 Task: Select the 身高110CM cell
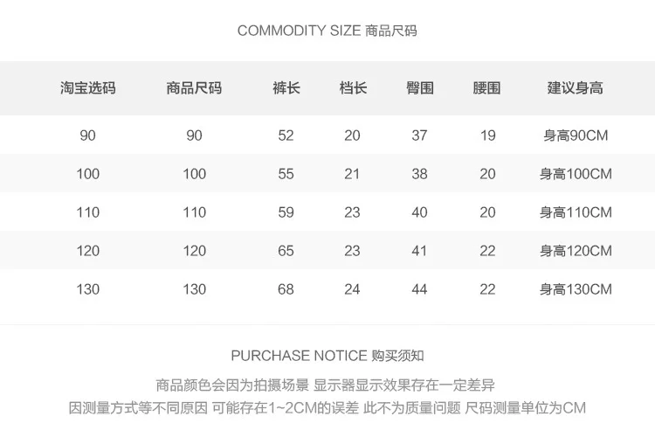pyautogui.click(x=576, y=212)
